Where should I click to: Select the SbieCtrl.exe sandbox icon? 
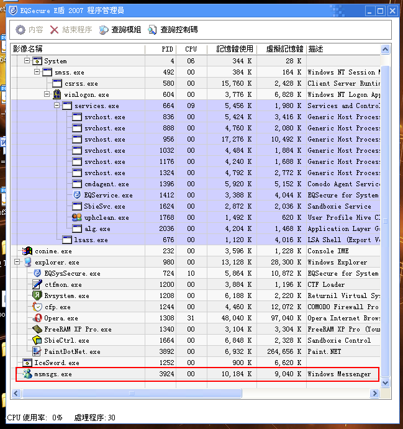37,340
